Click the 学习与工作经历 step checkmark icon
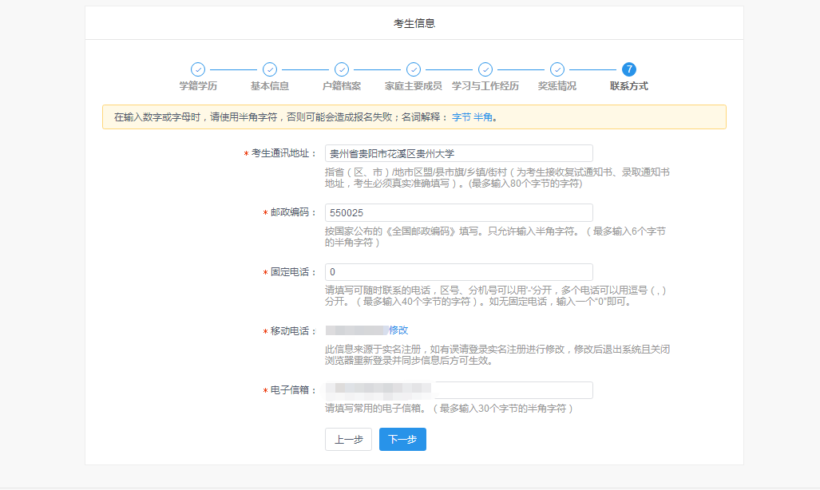Viewport: 820px width, 490px height. [x=485, y=69]
